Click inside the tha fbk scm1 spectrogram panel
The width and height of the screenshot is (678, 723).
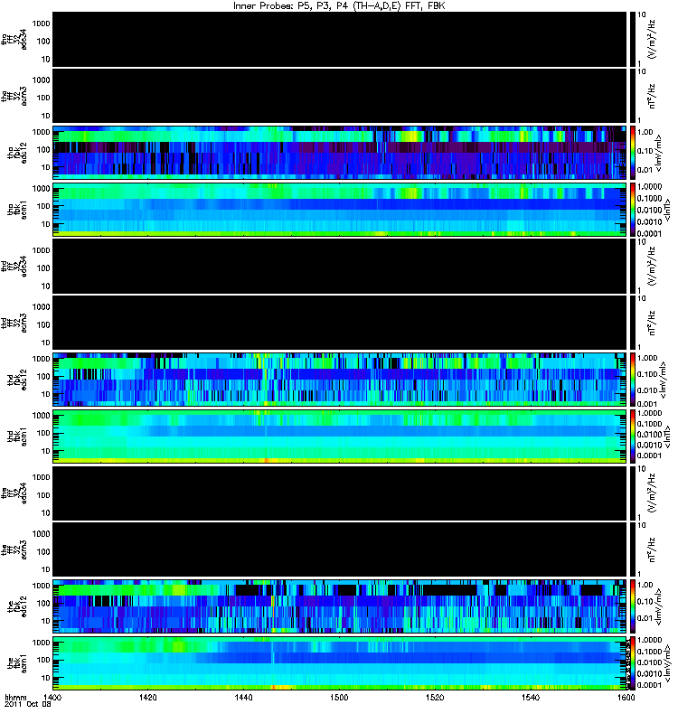340,211
